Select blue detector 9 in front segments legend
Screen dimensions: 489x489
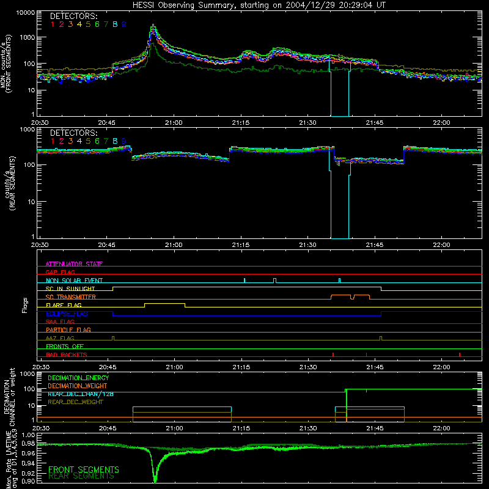click(x=124, y=24)
